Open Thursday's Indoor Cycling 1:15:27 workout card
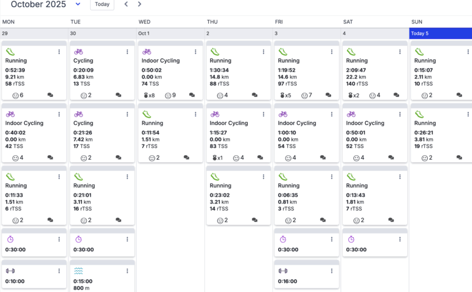Viewport: 472px width, 292px height. (238, 134)
